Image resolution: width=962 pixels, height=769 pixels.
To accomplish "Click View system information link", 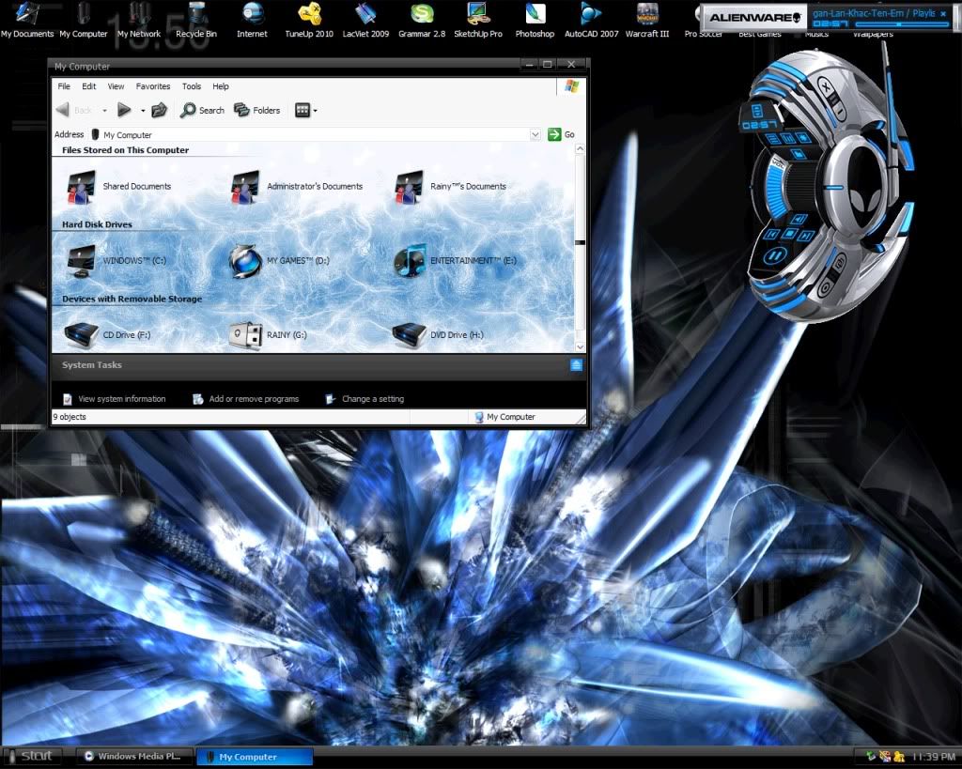I will (x=115, y=399).
